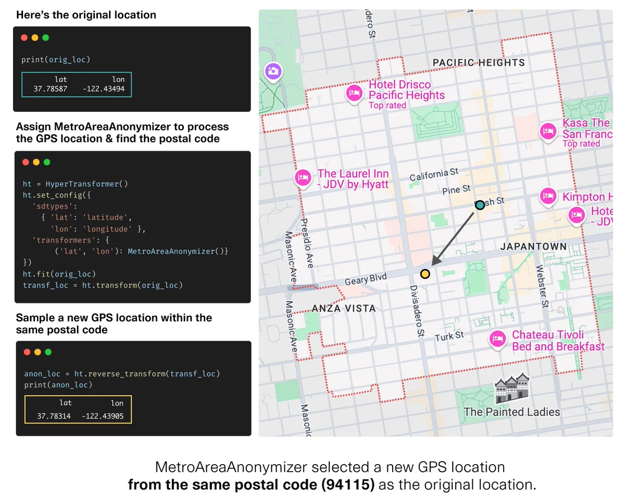Click The Laurel Inn hotel pin icon
This screenshot has height=502, width=625.
pyautogui.click(x=303, y=178)
